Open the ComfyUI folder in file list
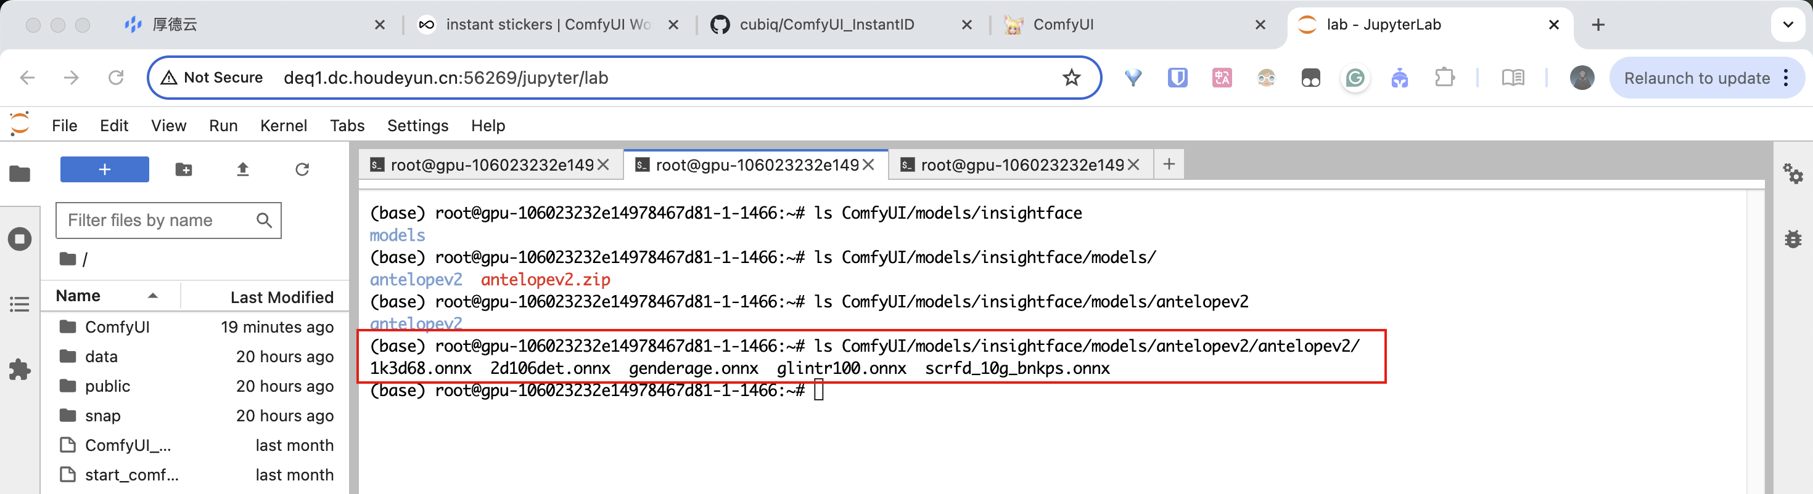 [x=117, y=328]
